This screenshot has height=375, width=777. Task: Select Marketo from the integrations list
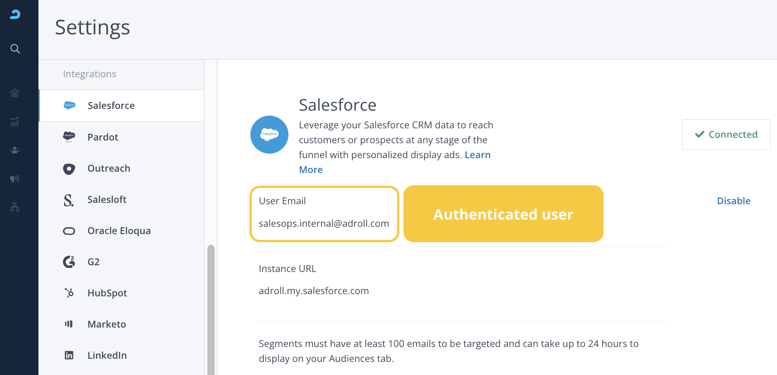[106, 324]
